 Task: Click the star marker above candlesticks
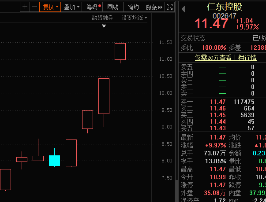(104, 26)
